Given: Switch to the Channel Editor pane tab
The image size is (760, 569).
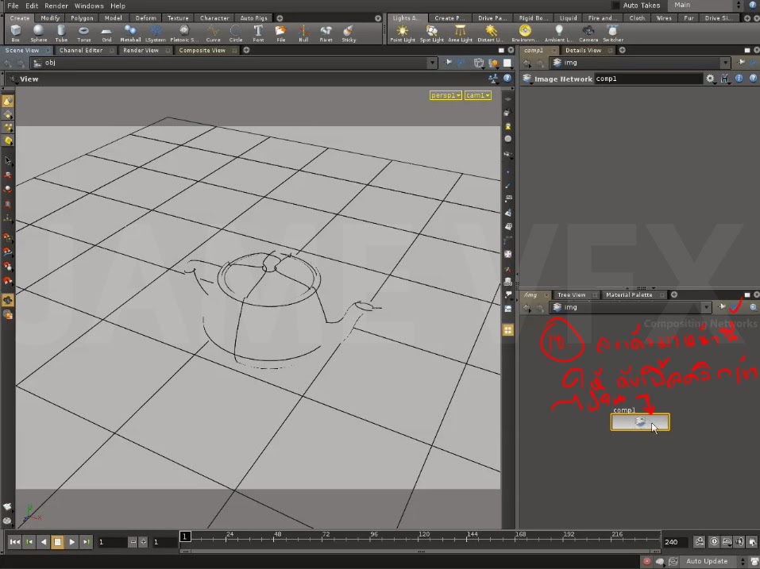Looking at the screenshot, I should [x=81, y=50].
